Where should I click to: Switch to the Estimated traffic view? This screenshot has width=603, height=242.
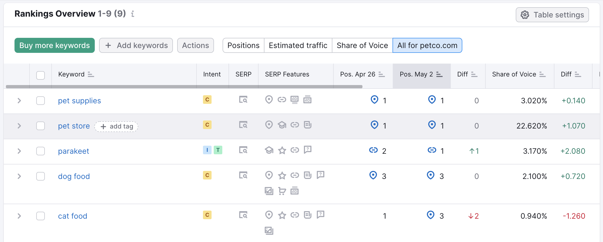click(298, 45)
